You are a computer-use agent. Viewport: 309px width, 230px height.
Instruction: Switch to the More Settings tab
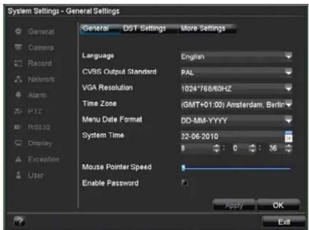pos(207,28)
